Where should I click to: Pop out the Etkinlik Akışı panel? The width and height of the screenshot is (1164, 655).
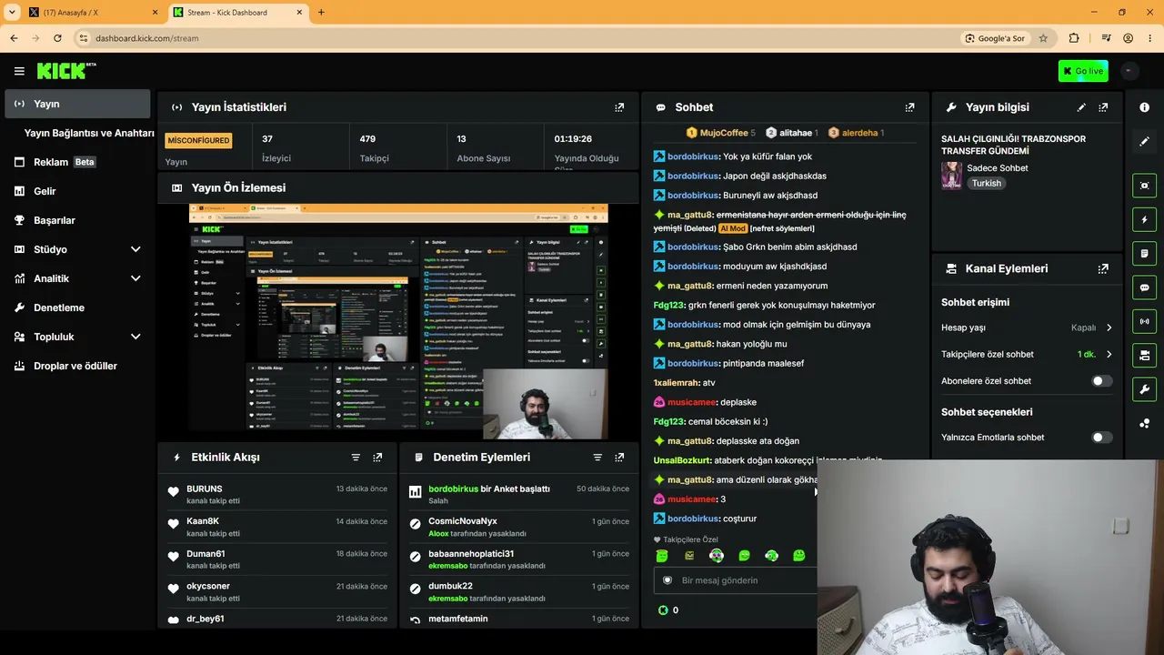click(377, 458)
